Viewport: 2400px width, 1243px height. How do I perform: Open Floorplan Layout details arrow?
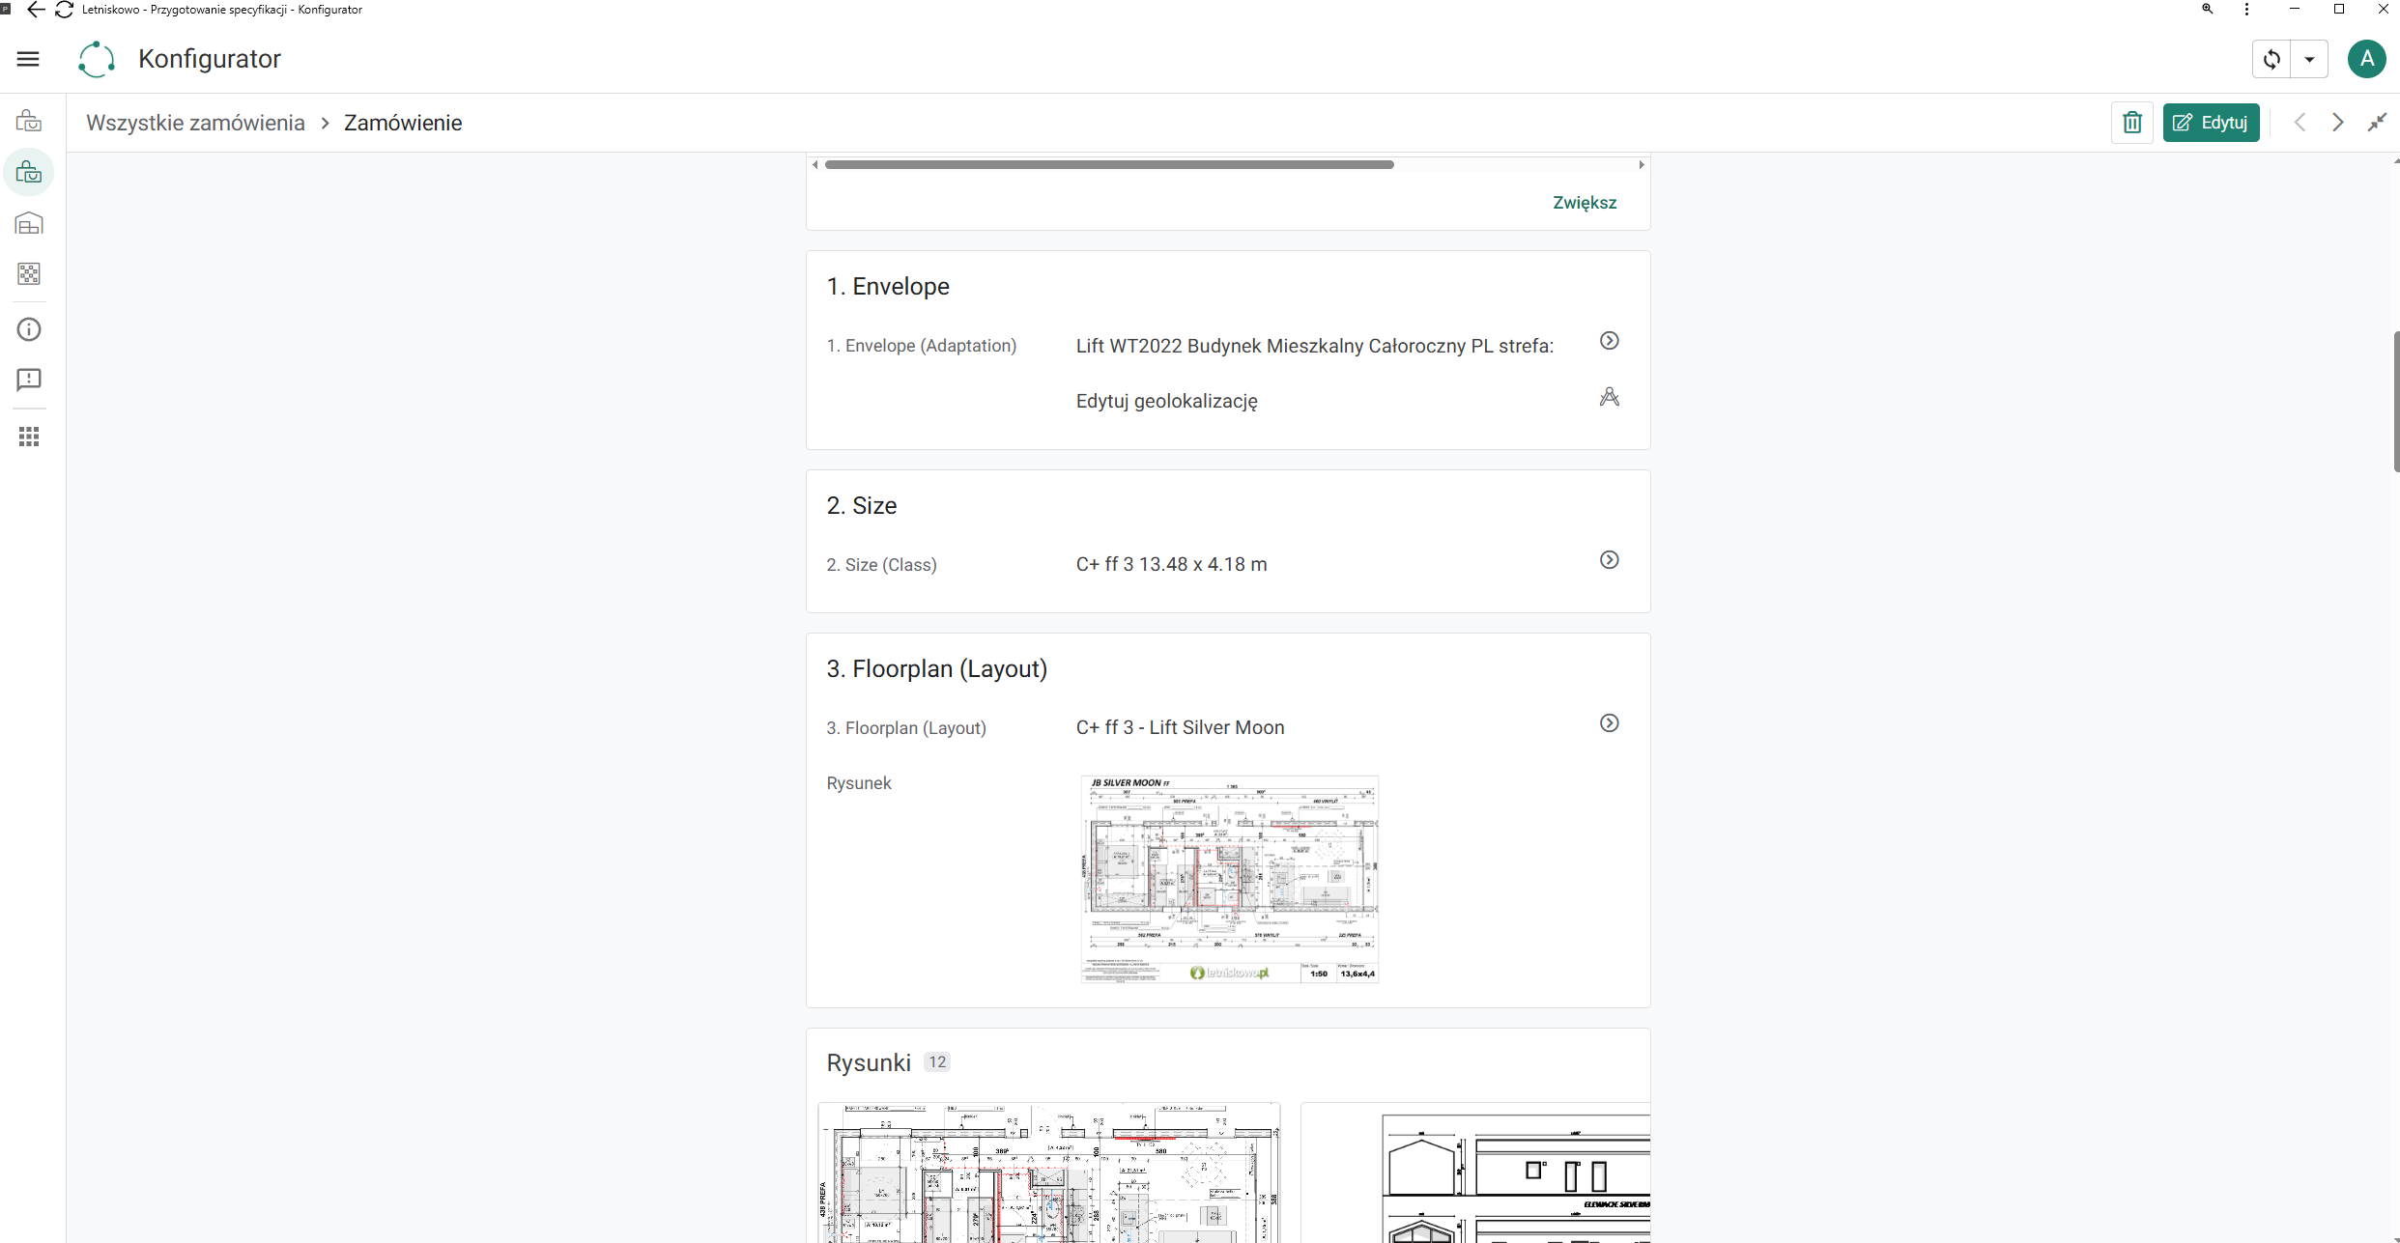click(x=1610, y=723)
